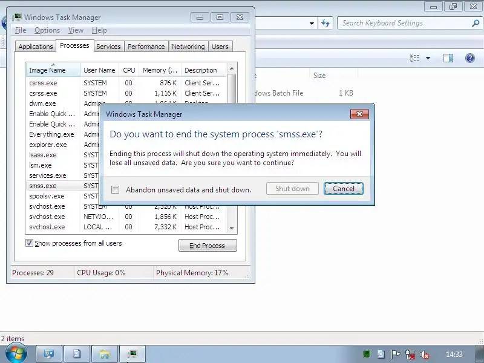Image resolution: width=484 pixels, height=363 pixels.
Task: Select the first csrss.exe row (876 K)
Action: 126,83
